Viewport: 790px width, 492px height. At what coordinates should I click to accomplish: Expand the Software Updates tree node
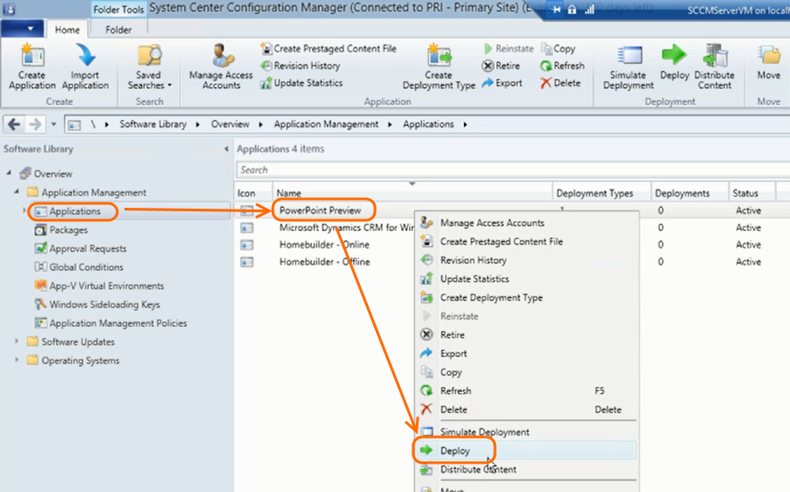click(17, 342)
